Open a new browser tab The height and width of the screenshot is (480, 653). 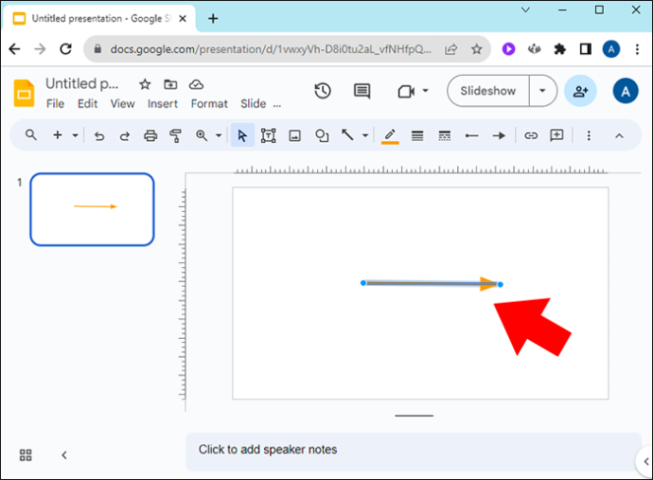tap(213, 18)
